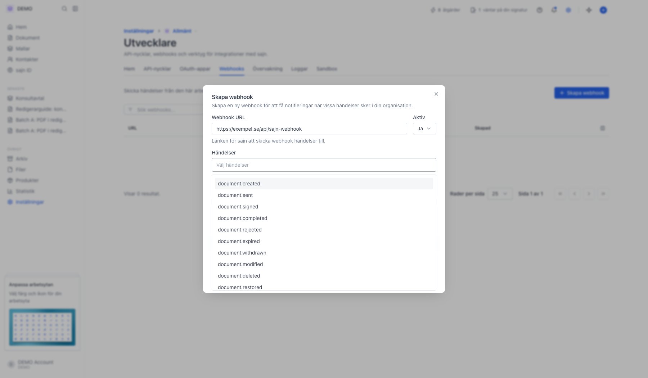Click the sparkle assistant icon in top bar
This screenshot has width=648, height=378.
point(589,10)
